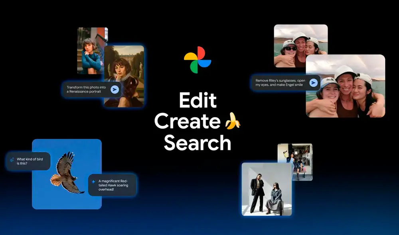Open the studio photo of two women in coats
The height and width of the screenshot is (235, 399).
[267, 189]
